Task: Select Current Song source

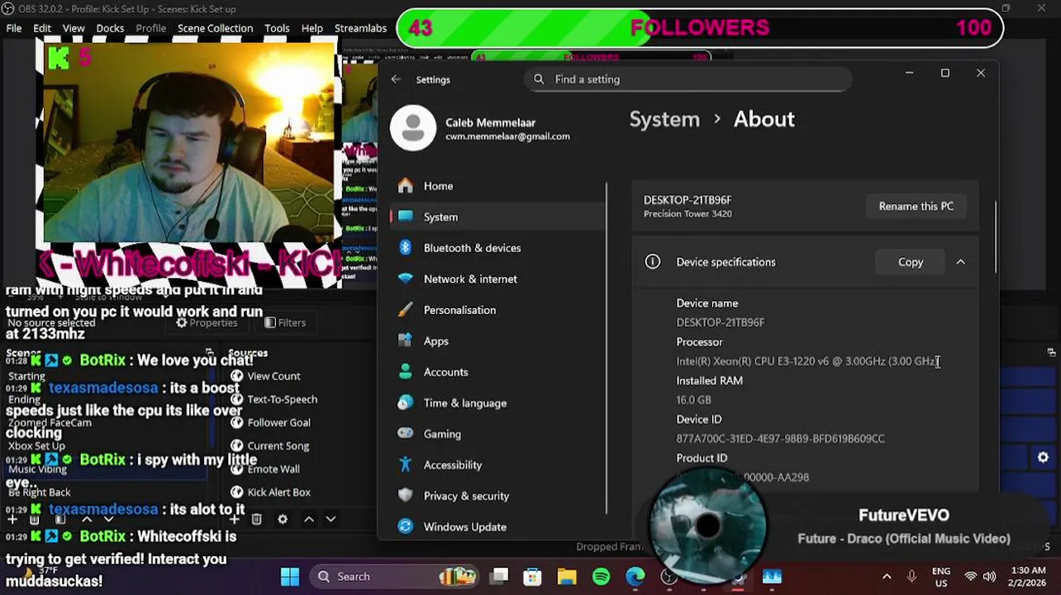Action: point(278,445)
